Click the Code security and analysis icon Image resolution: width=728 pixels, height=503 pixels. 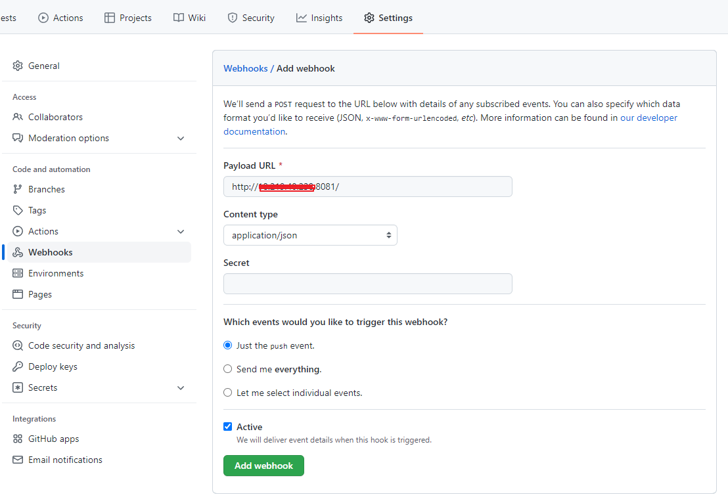[18, 345]
